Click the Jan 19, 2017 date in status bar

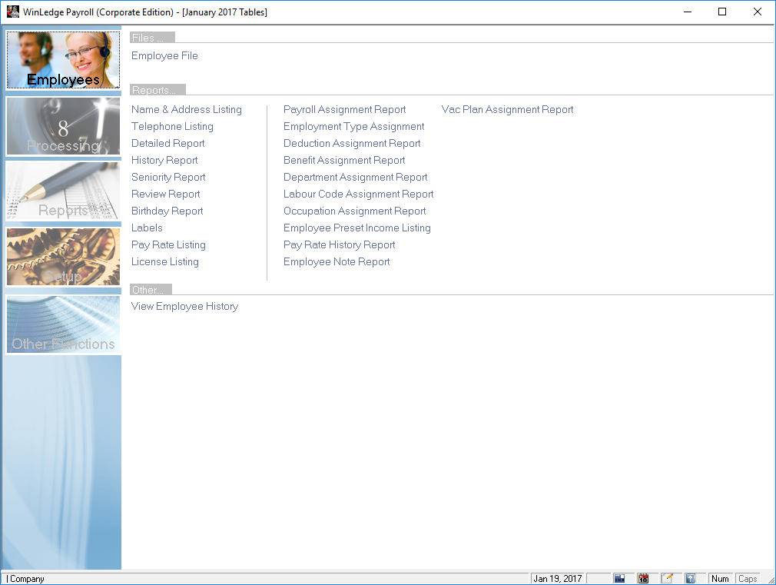pyautogui.click(x=558, y=578)
